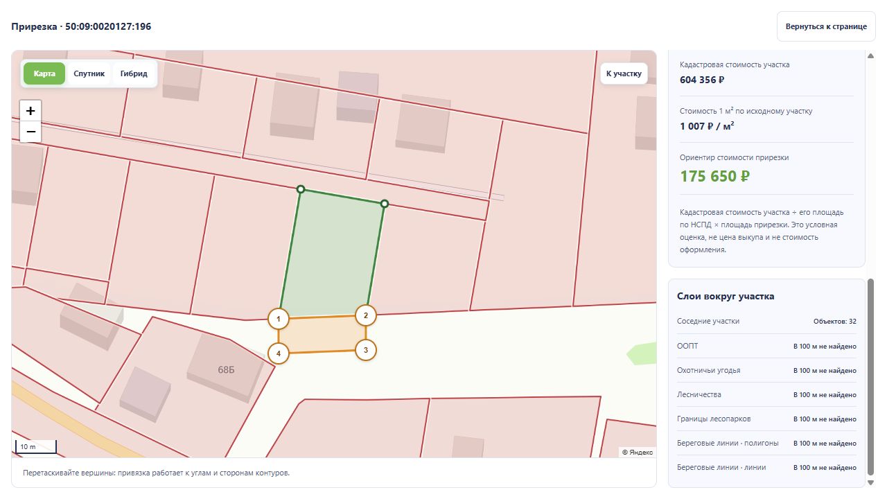Zoom out the map with minus button
Screen dimensions: 887x499
(x=30, y=132)
